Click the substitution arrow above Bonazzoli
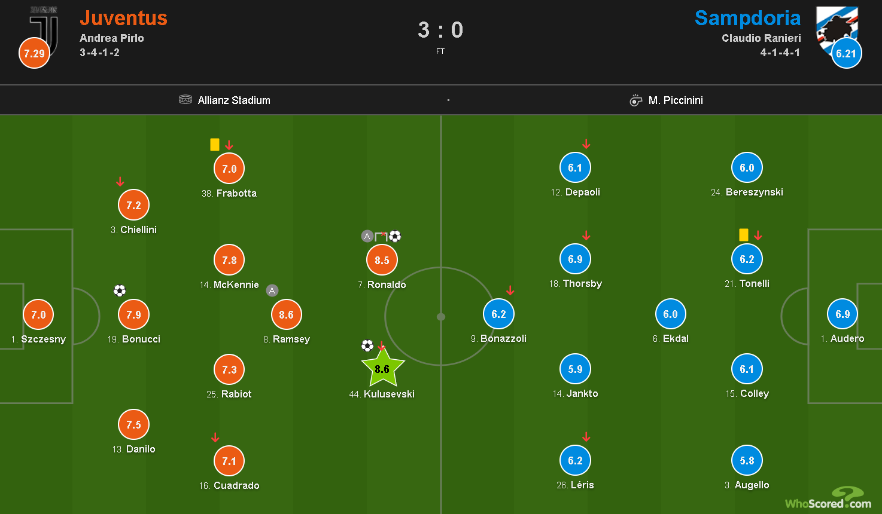 coord(510,291)
